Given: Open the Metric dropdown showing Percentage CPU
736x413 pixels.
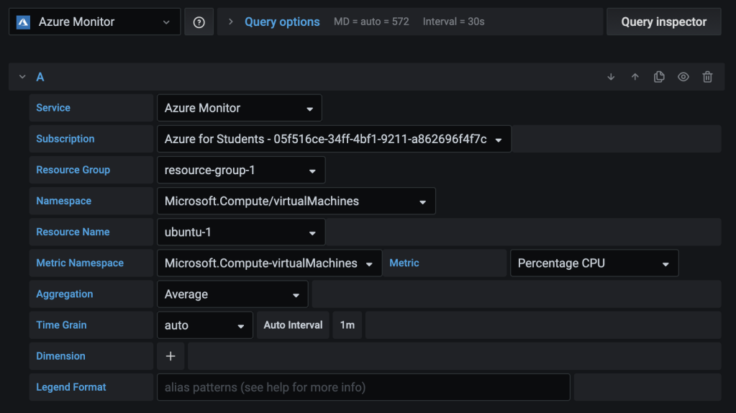Looking at the screenshot, I should click(594, 263).
